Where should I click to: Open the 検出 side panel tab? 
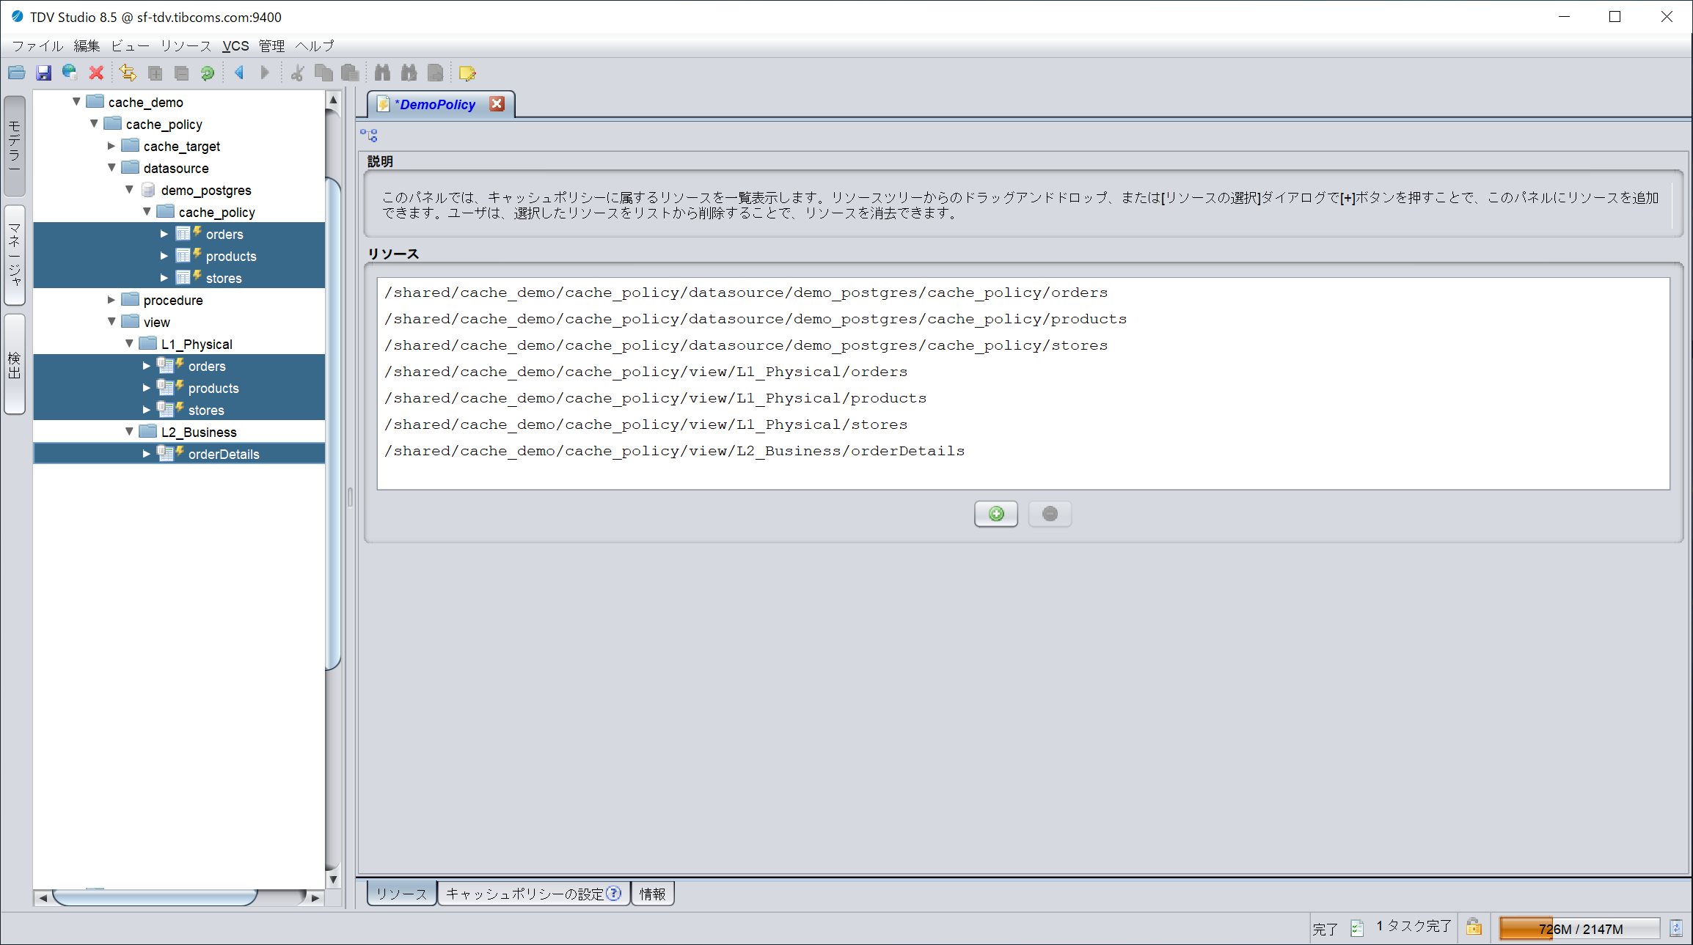(15, 364)
